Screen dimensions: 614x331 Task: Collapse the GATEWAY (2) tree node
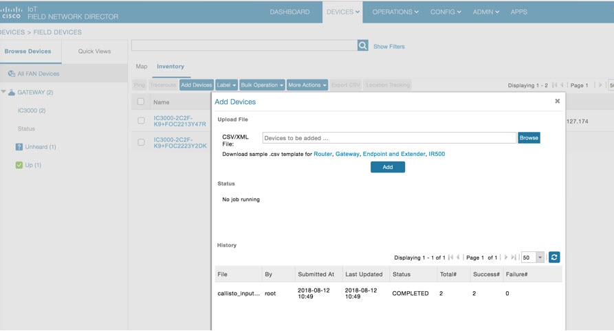[3, 92]
